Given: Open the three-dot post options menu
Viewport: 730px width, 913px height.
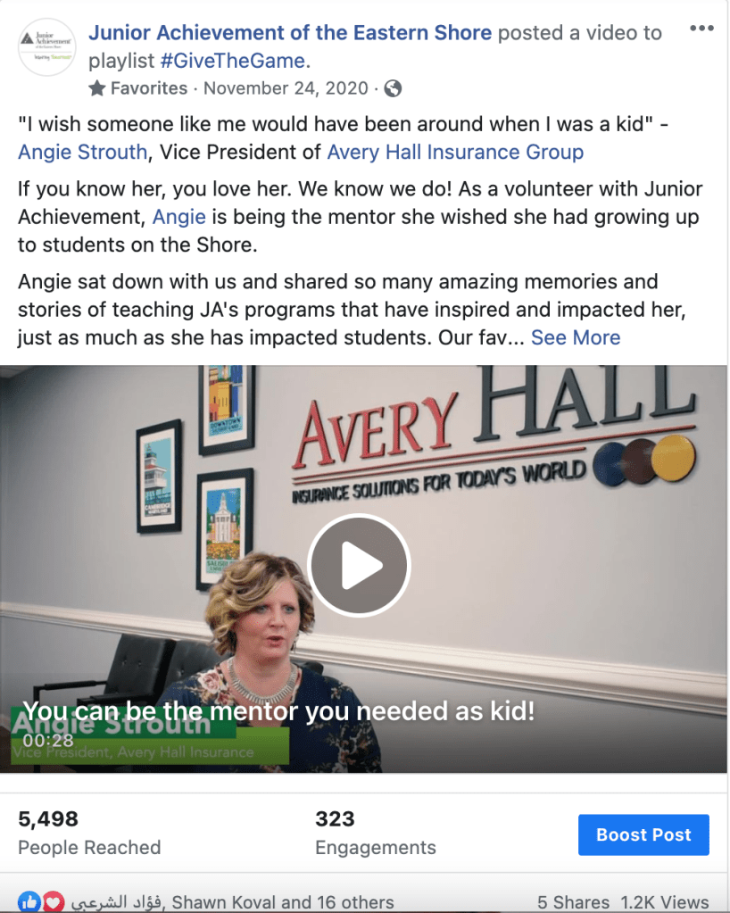Looking at the screenshot, I should [x=701, y=28].
